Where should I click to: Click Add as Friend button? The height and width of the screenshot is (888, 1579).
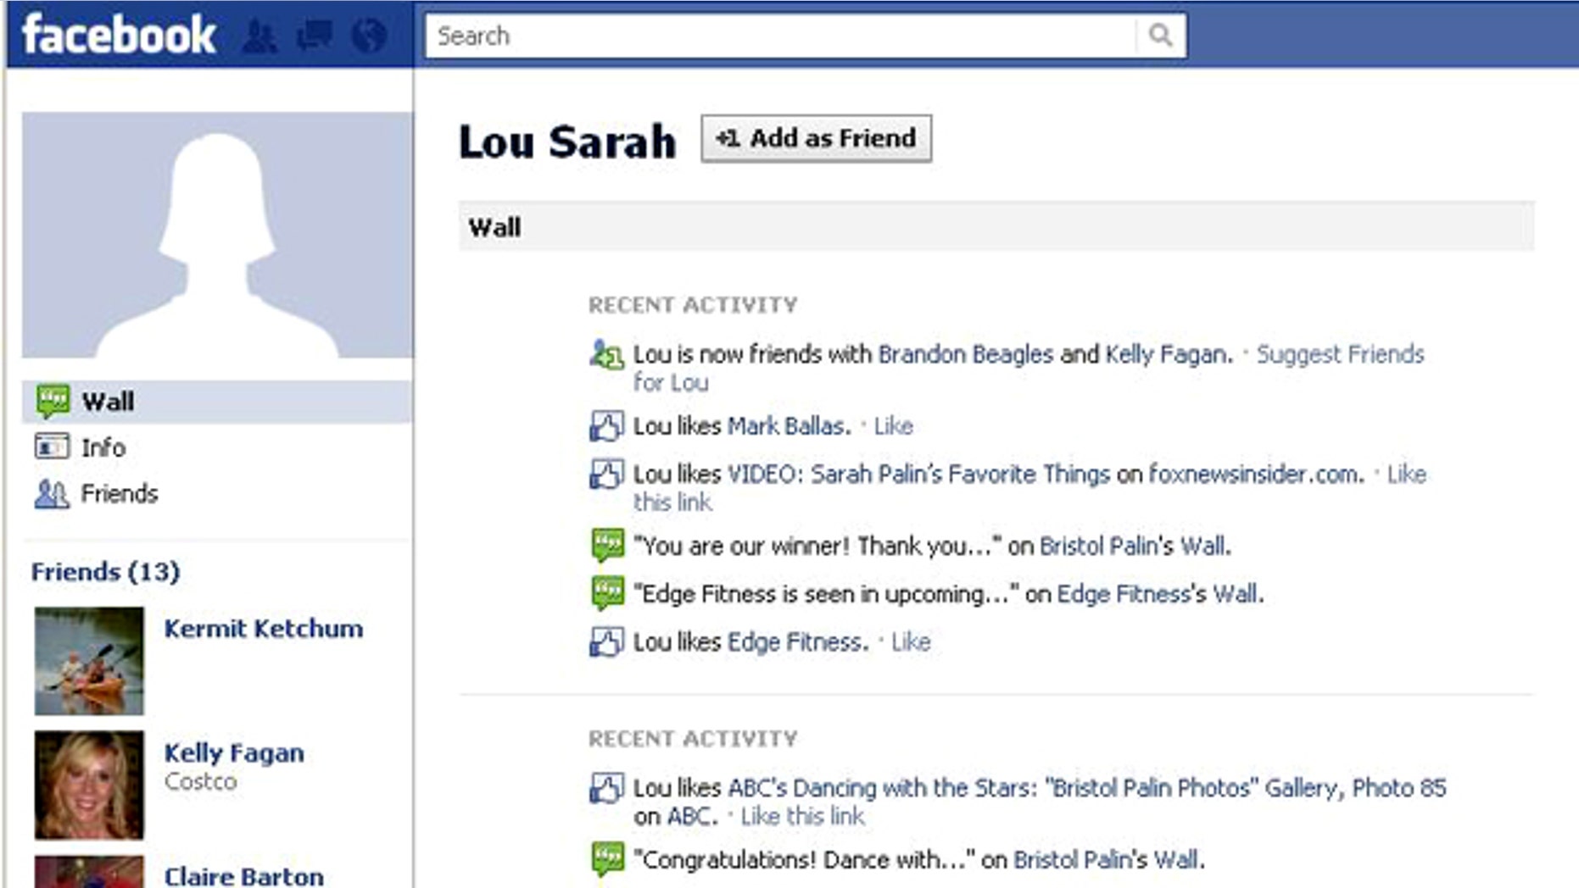[x=816, y=138]
